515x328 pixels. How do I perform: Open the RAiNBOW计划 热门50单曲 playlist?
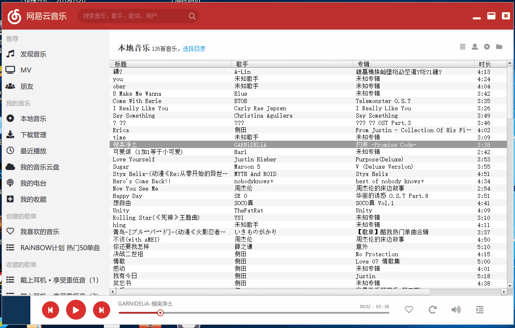(x=60, y=248)
